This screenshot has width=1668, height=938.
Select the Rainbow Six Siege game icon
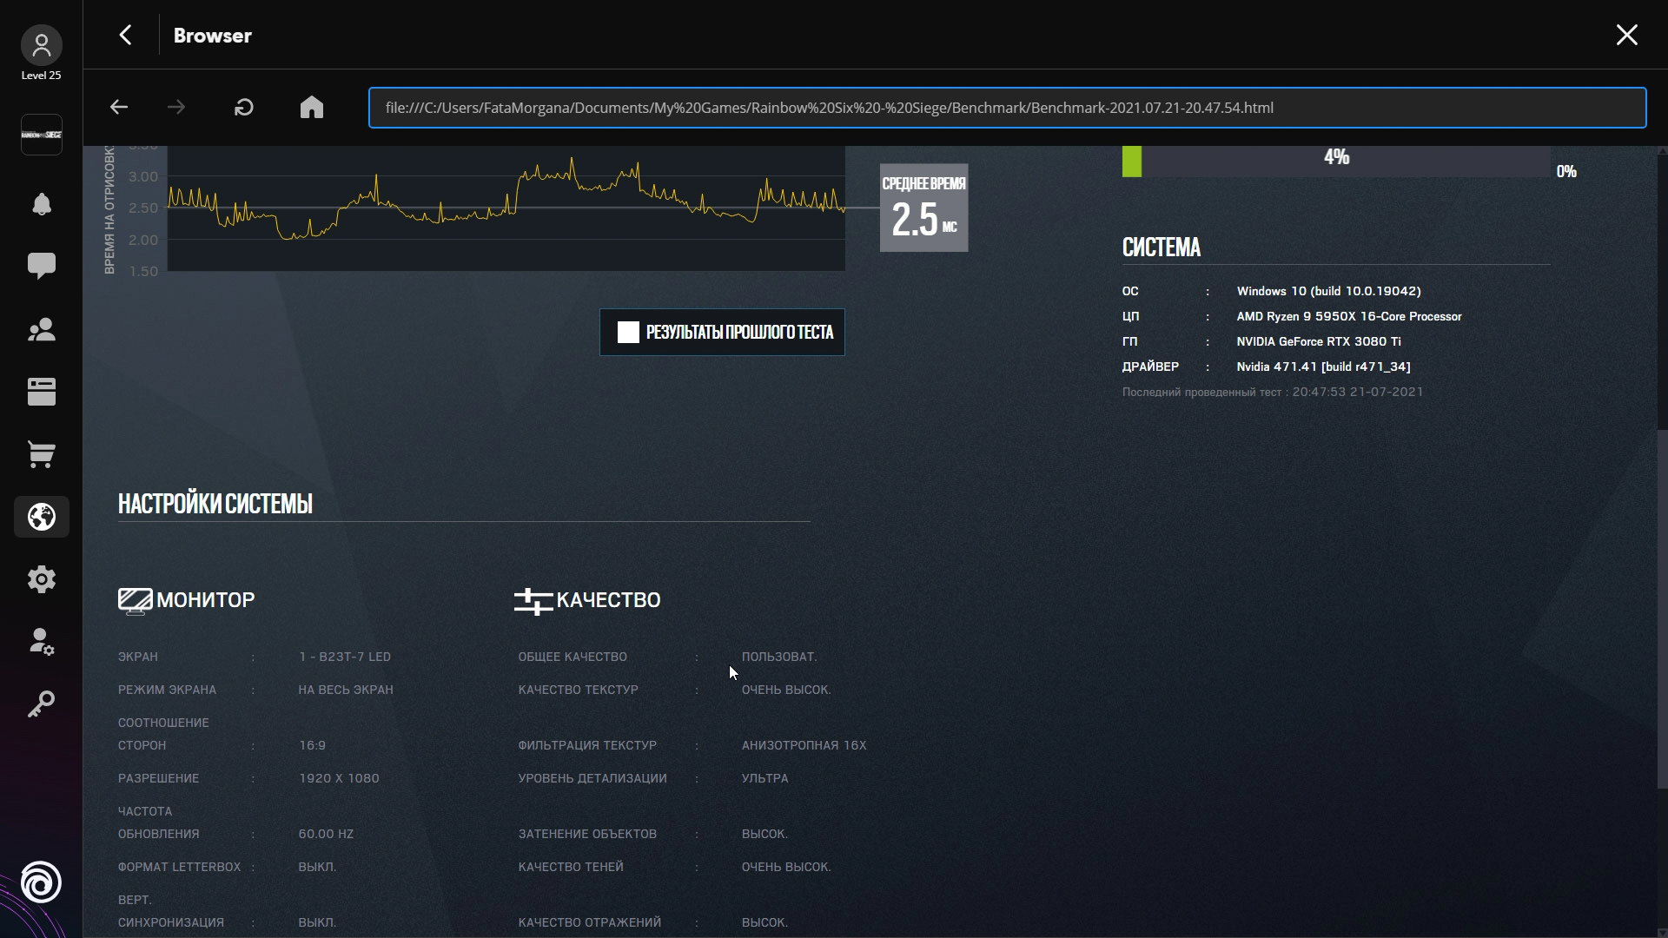(41, 135)
